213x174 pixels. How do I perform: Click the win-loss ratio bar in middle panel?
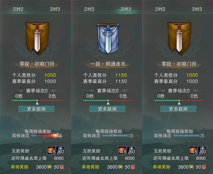[x=108, y=100]
